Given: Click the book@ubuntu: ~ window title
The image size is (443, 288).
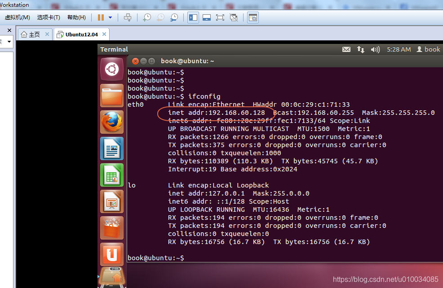Looking at the screenshot, I should [x=187, y=61].
